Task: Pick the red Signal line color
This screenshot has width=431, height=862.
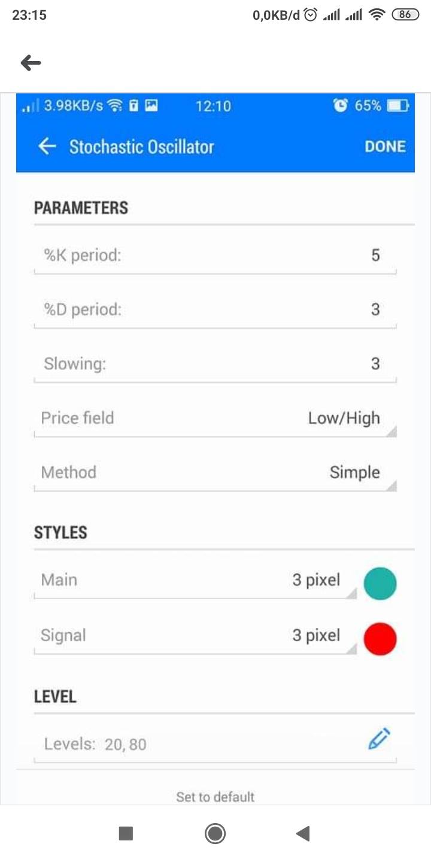Action: [x=380, y=638]
